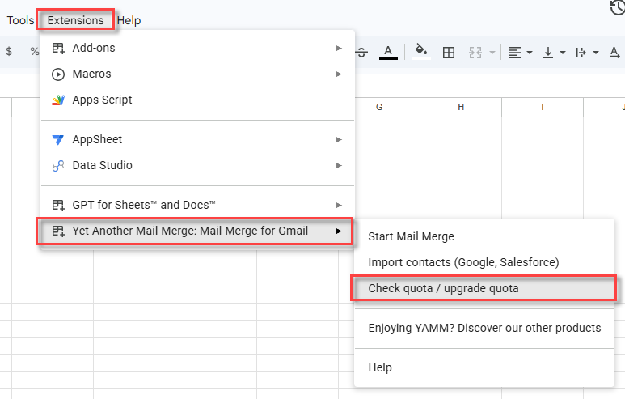625x399 pixels.
Task: Expand the GPT for Sheets submenu arrow
Action: click(x=339, y=205)
